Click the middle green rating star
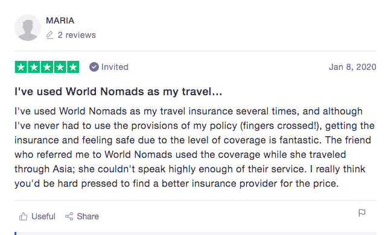Image resolution: width=391 pixels, height=235 pixels. pyautogui.click(x=47, y=67)
